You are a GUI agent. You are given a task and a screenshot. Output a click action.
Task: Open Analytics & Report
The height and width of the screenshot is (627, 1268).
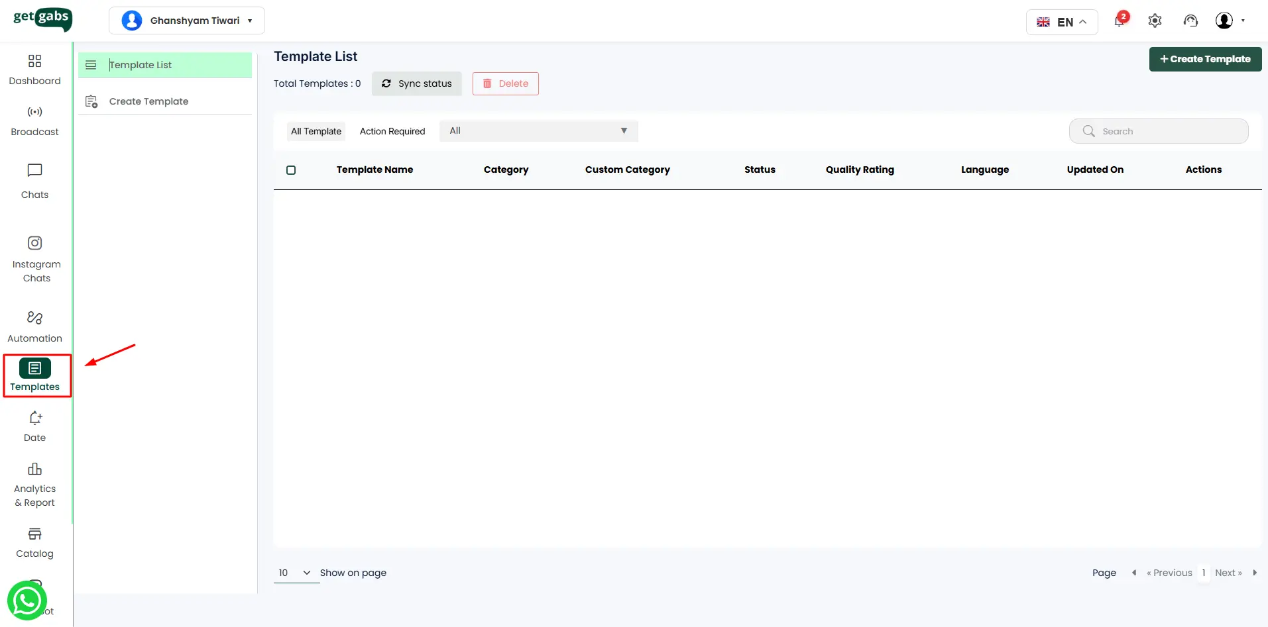click(34, 485)
